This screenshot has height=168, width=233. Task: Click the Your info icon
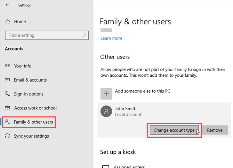(8, 66)
